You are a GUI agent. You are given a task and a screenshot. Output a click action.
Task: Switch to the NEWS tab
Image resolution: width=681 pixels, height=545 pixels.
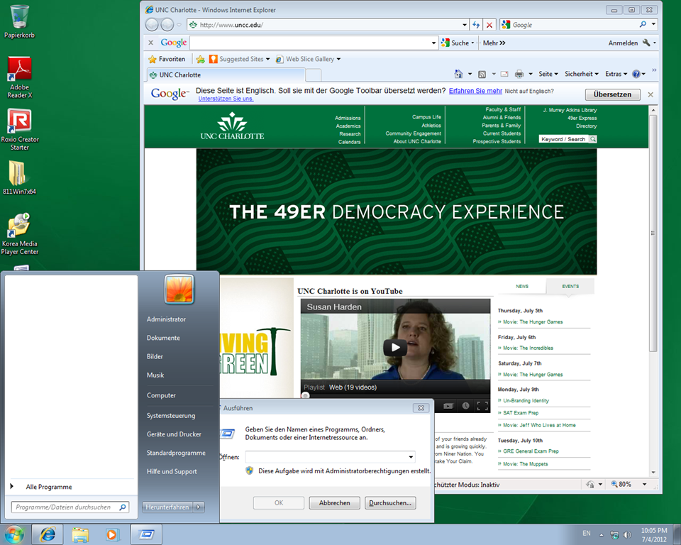522,287
